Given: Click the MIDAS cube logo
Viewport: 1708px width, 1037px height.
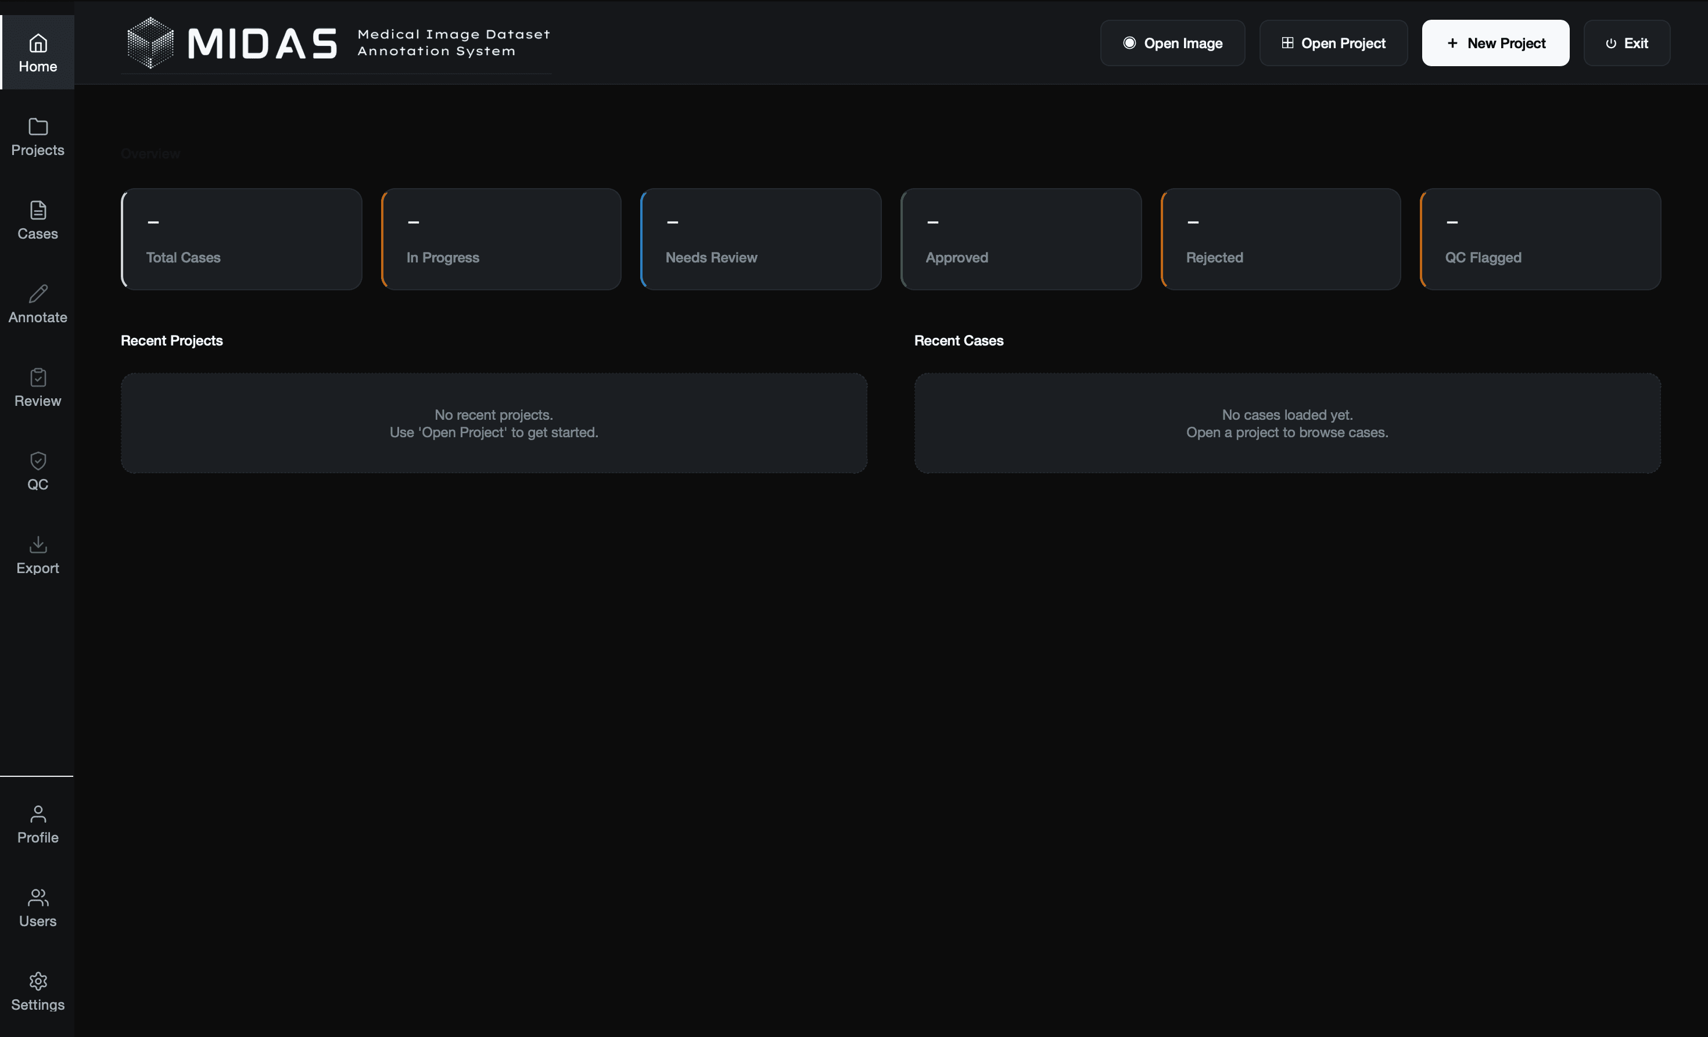Looking at the screenshot, I should 150,43.
